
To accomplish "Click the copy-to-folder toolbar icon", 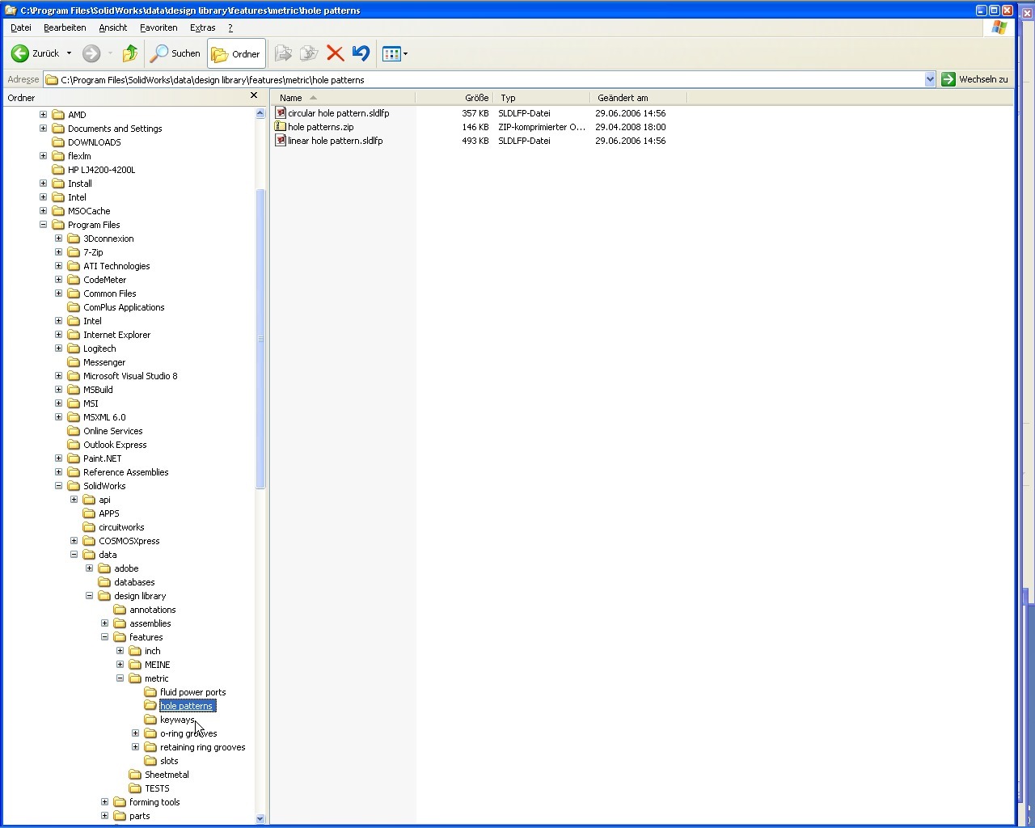I will (309, 53).
